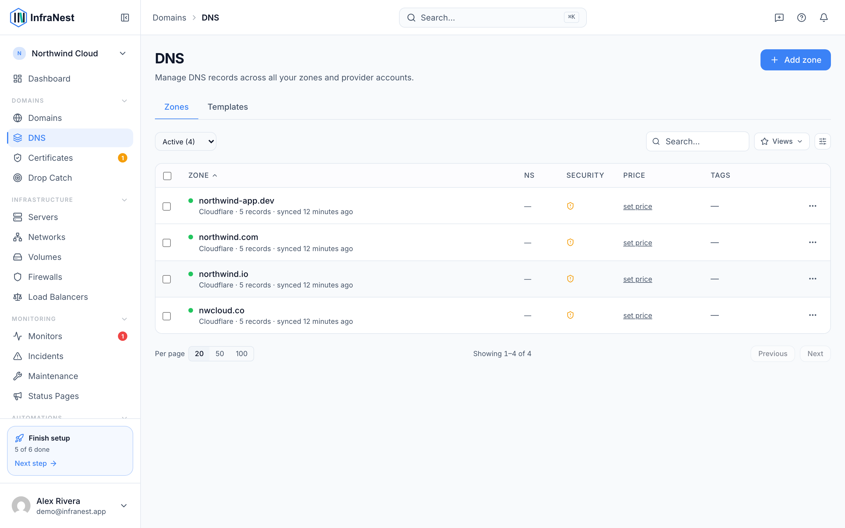Viewport: 845px width, 528px height.
Task: Open the Northwind Cloud workspace switcher
Action: pyautogui.click(x=70, y=53)
